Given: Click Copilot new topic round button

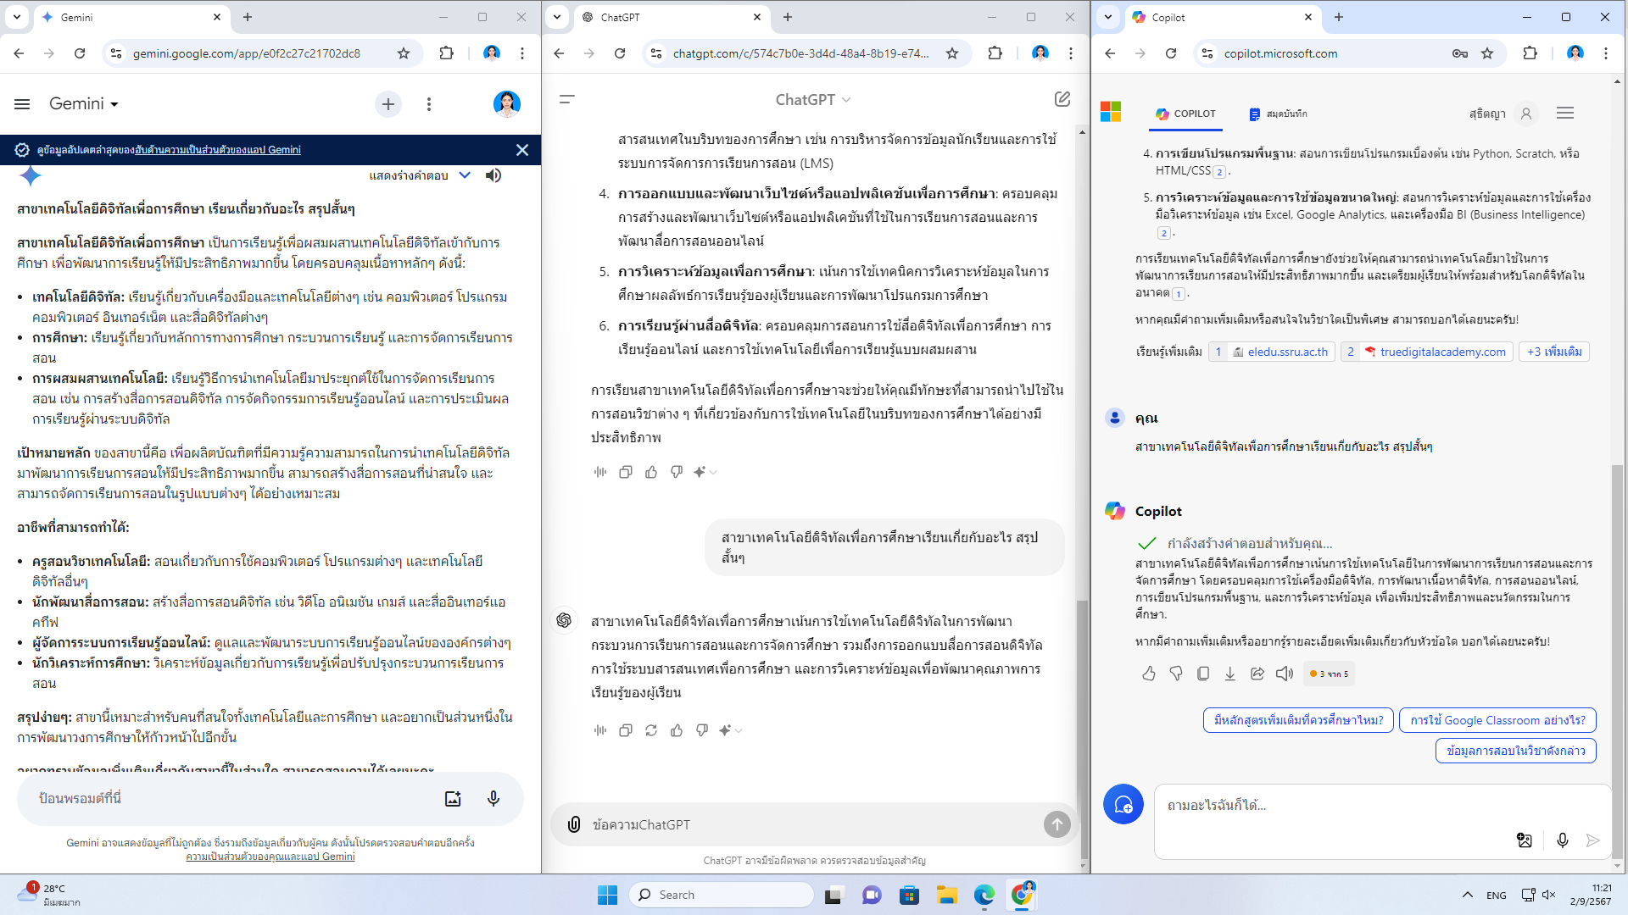Looking at the screenshot, I should coord(1123,804).
